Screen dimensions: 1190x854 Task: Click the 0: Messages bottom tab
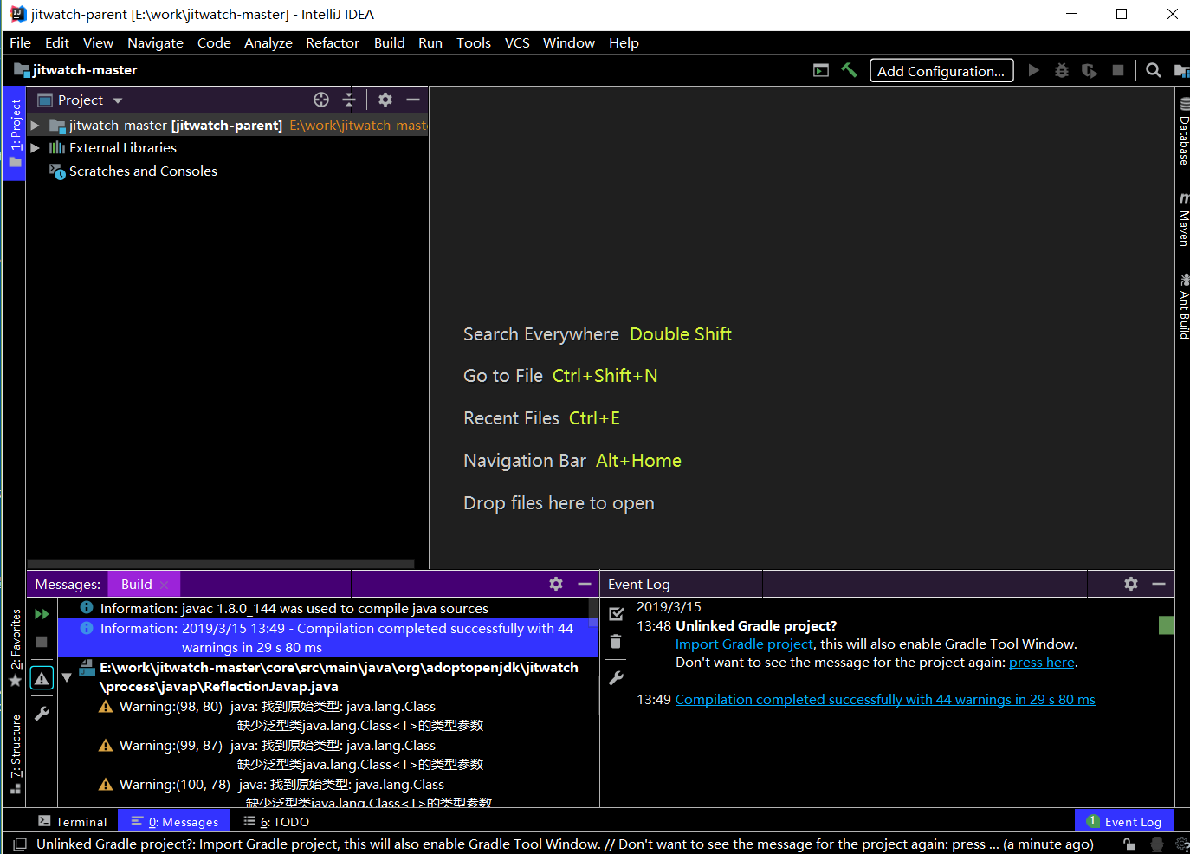(x=175, y=821)
